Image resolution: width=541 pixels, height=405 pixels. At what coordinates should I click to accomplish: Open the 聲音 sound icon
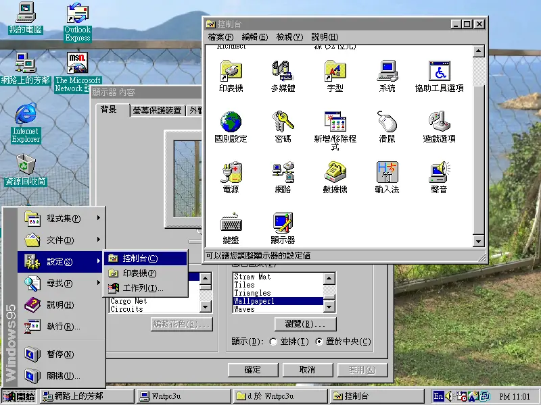pyautogui.click(x=439, y=178)
